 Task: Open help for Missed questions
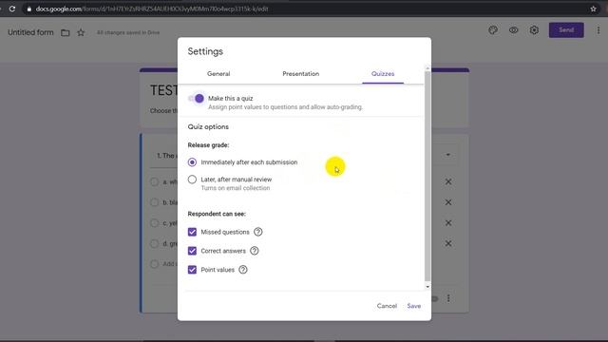pos(257,232)
